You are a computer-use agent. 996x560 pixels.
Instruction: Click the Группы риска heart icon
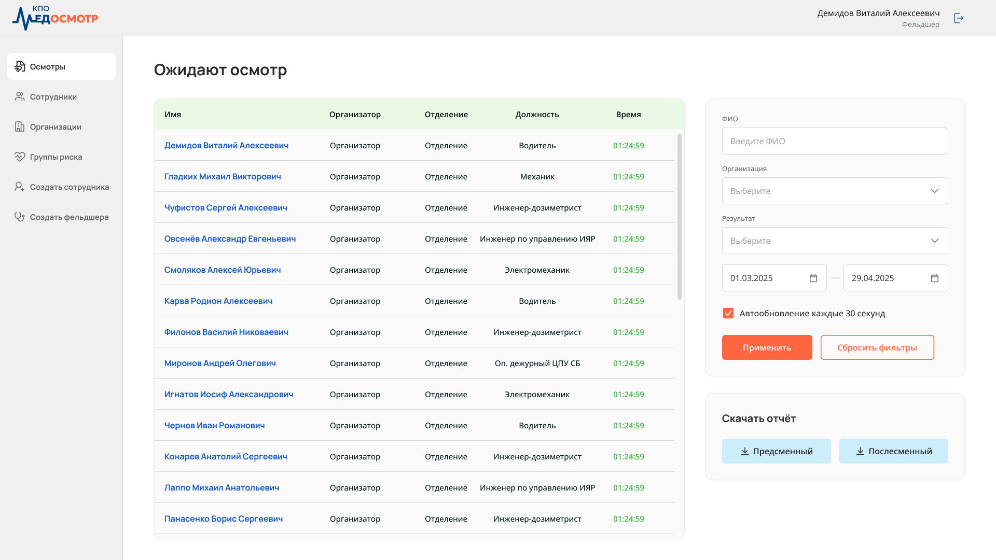tap(20, 157)
